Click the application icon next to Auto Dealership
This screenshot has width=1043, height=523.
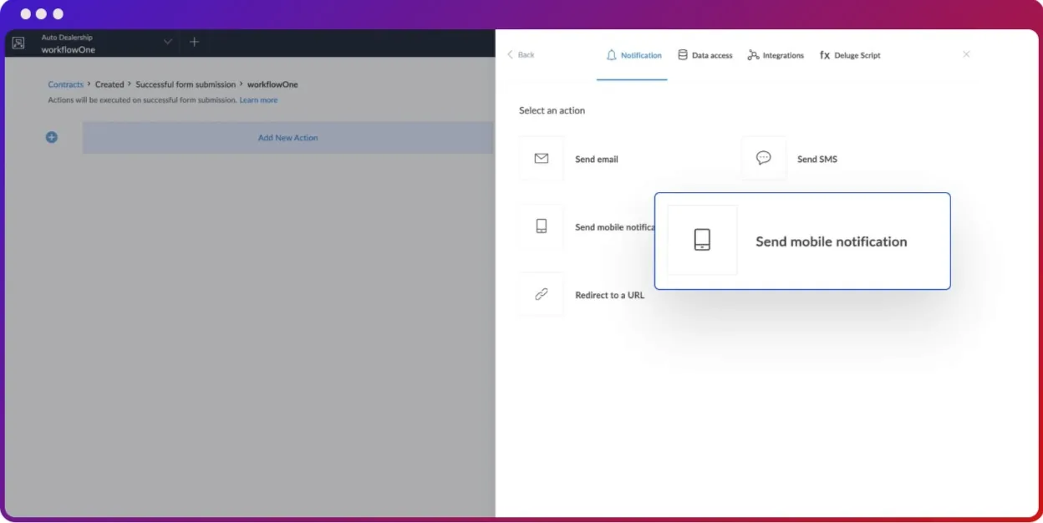(x=18, y=43)
